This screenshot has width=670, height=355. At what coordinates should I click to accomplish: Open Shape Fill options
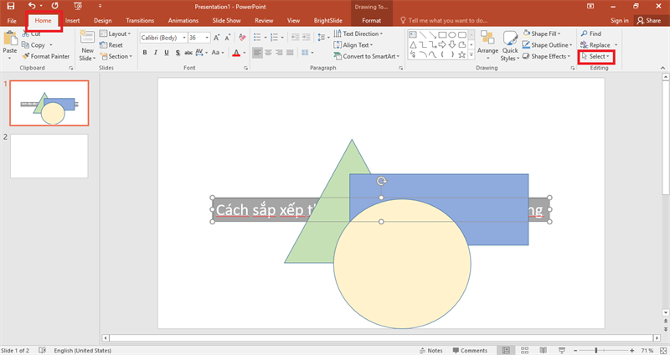click(x=541, y=33)
